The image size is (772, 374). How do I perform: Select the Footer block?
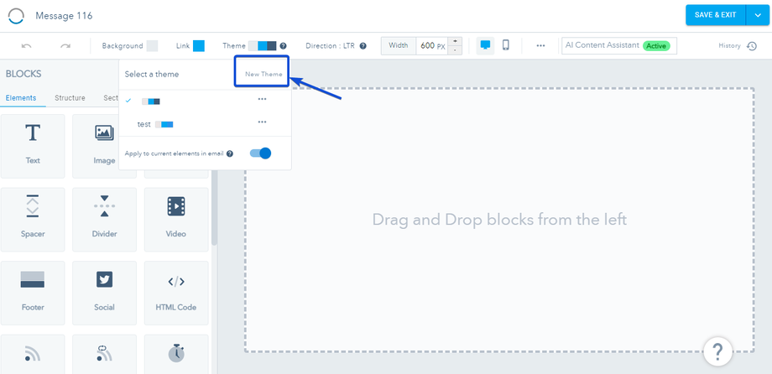(x=33, y=293)
